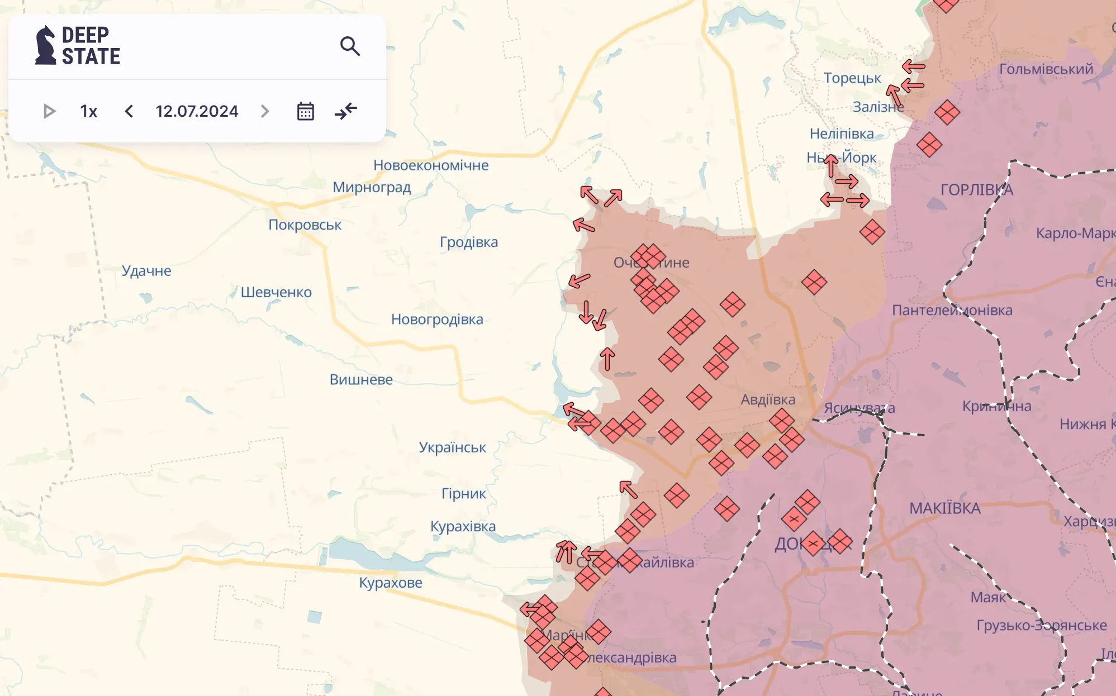The height and width of the screenshot is (696, 1116).
Task: Open the calendar date picker
Action: (x=305, y=111)
